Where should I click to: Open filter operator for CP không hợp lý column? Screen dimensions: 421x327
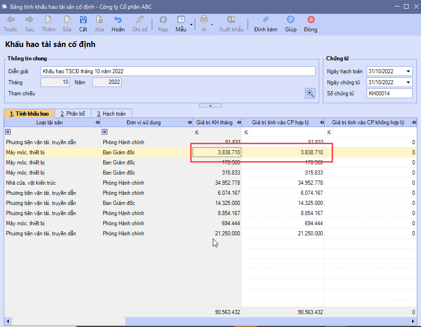329,132
